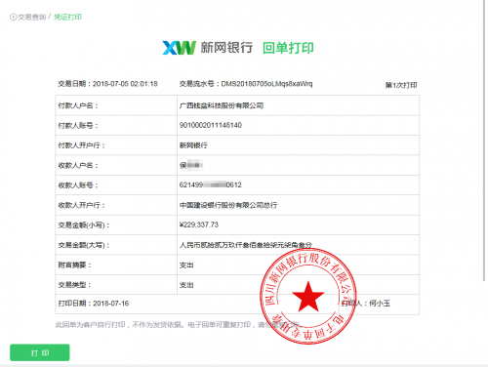This screenshot has width=488, height=367.
Task: Click the disclaimer note below the table
Action: click(178, 325)
